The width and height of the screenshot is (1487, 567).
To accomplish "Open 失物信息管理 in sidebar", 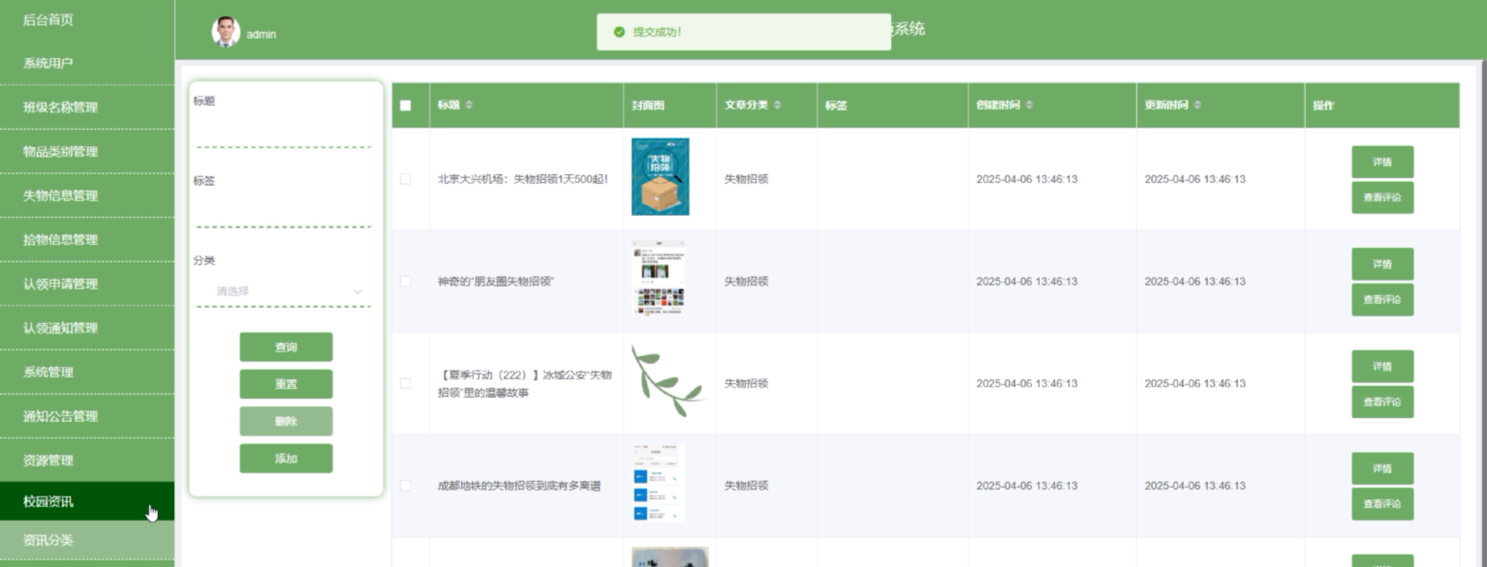I will [x=60, y=195].
